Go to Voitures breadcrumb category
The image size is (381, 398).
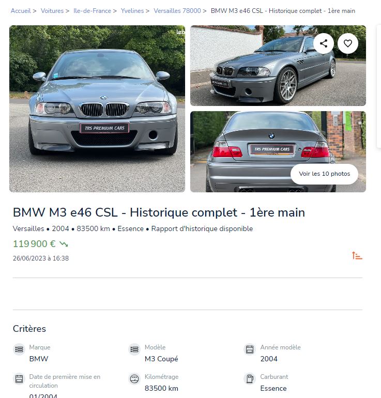[x=52, y=11]
